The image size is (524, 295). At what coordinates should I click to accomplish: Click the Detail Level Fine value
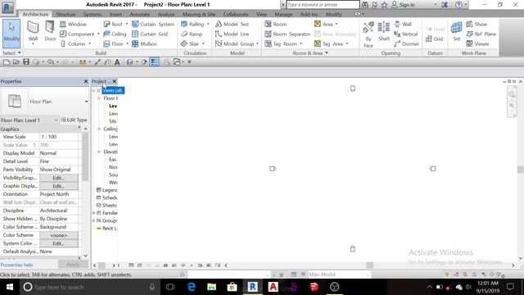59,161
